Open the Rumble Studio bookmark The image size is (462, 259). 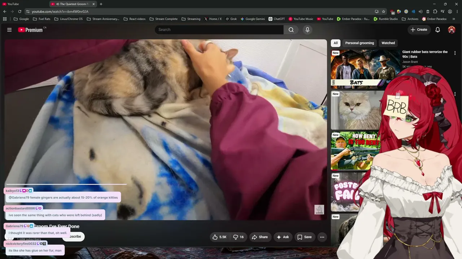pyautogui.click(x=386, y=19)
